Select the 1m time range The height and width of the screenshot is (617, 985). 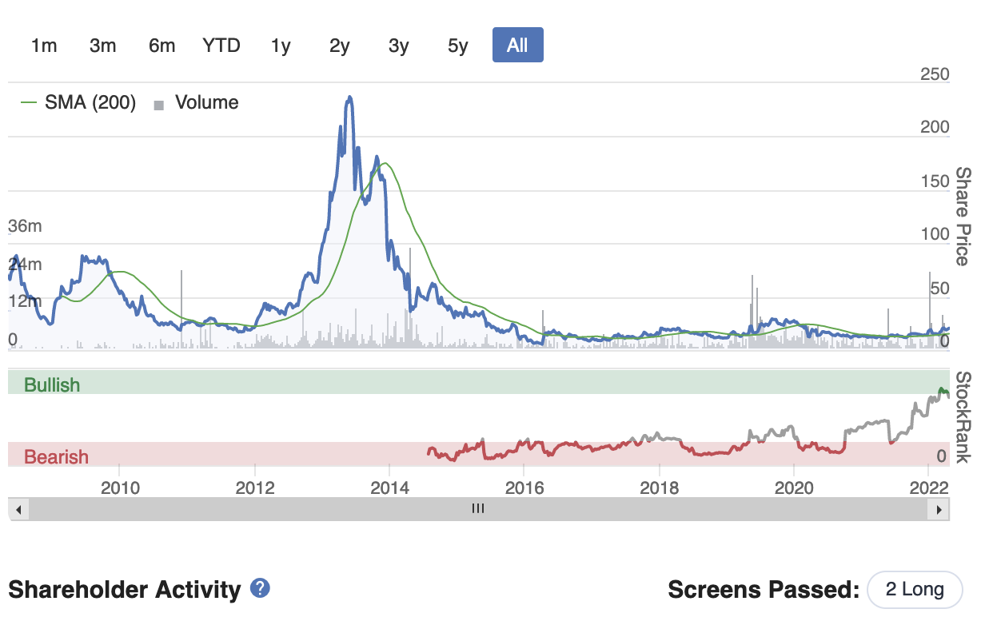point(44,46)
